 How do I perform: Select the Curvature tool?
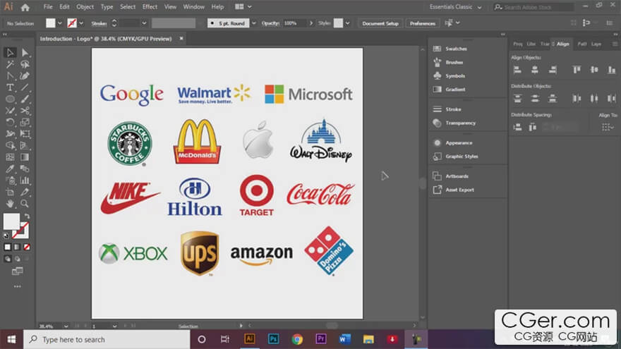[x=25, y=76]
